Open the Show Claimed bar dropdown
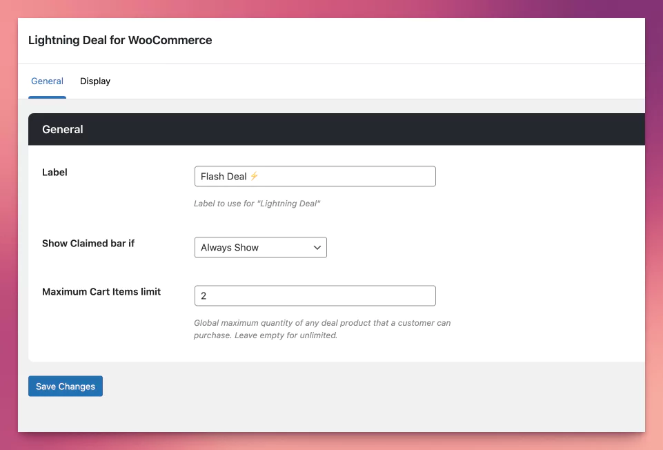663x450 pixels. tap(260, 247)
